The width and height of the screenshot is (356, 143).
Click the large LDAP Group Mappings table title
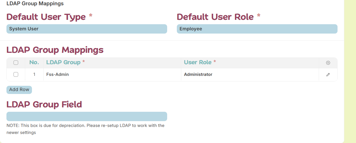click(55, 50)
